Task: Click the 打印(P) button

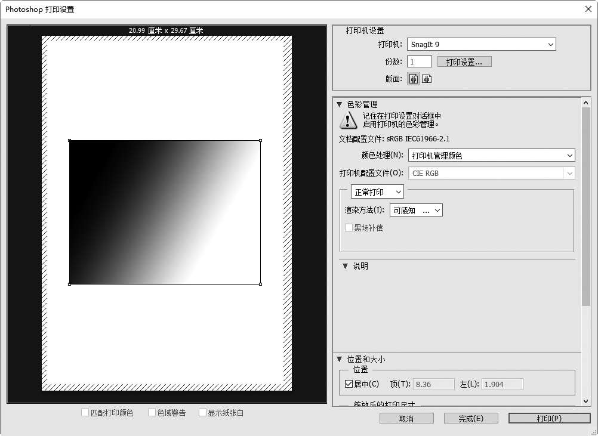Action: coord(549,419)
